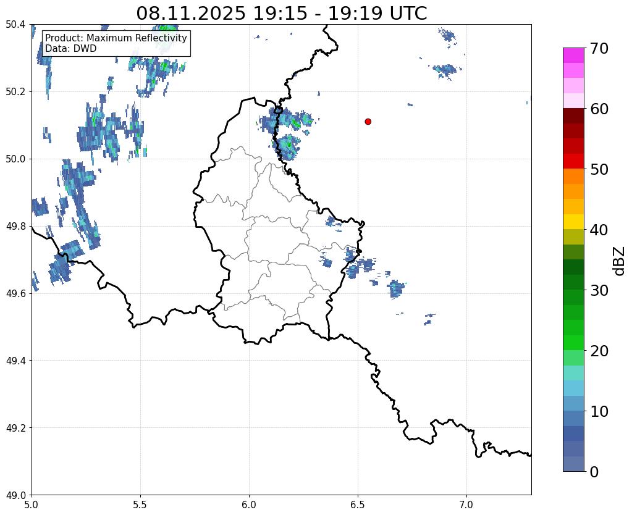Viewport: 632px width, 515px height.
Task: Click the colorbar tick label 20
Action: click(599, 351)
